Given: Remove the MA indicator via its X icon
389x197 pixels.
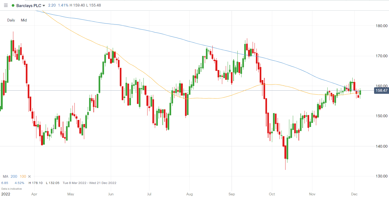Looking at the screenshot, I should tap(29, 176).
